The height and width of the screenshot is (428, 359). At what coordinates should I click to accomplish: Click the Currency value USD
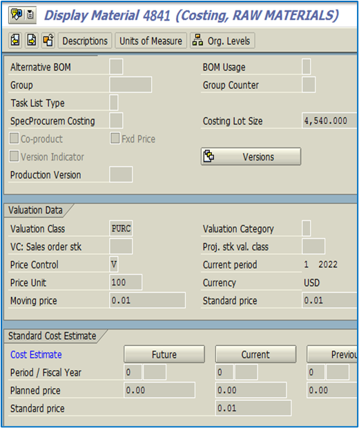pyautogui.click(x=311, y=283)
